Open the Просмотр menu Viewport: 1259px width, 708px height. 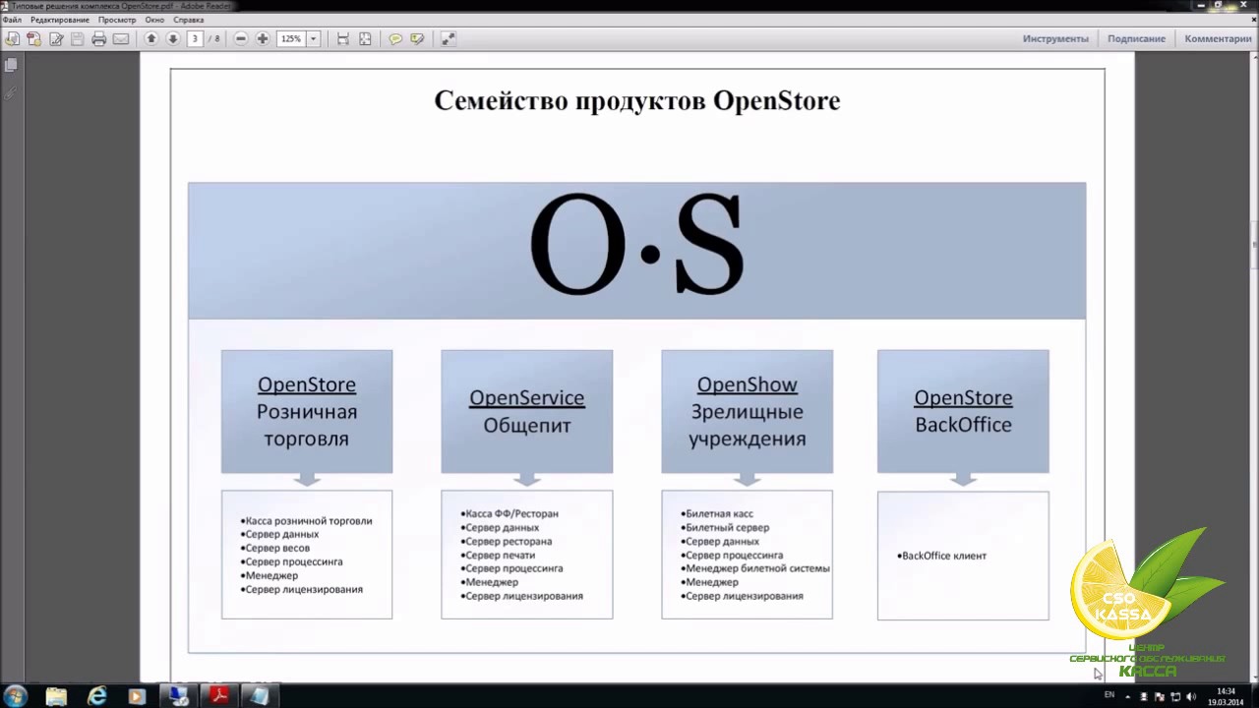click(x=117, y=20)
